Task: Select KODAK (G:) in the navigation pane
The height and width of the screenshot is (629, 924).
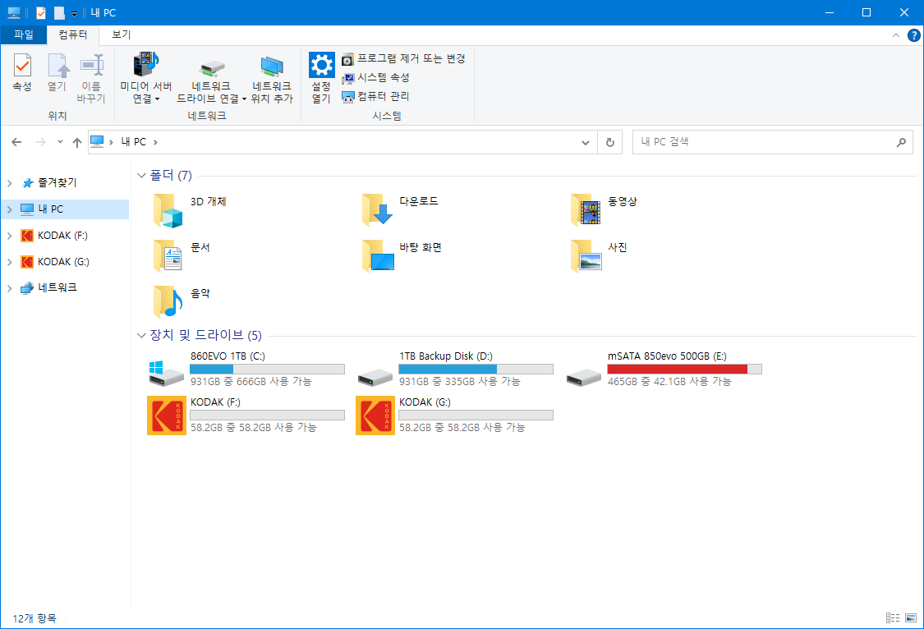Action: point(63,261)
